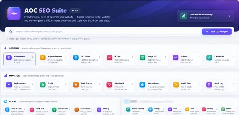Click the H Tags chevron arrow
This screenshot has height=115, width=239.
pyautogui.click(x=132, y=57)
